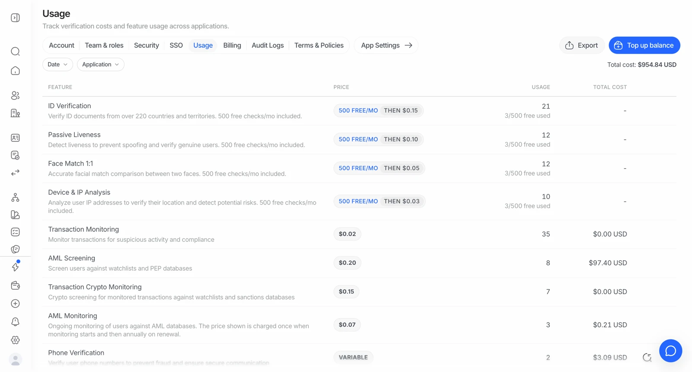
Task: Open the ID card sidebar icon
Action: (15, 138)
